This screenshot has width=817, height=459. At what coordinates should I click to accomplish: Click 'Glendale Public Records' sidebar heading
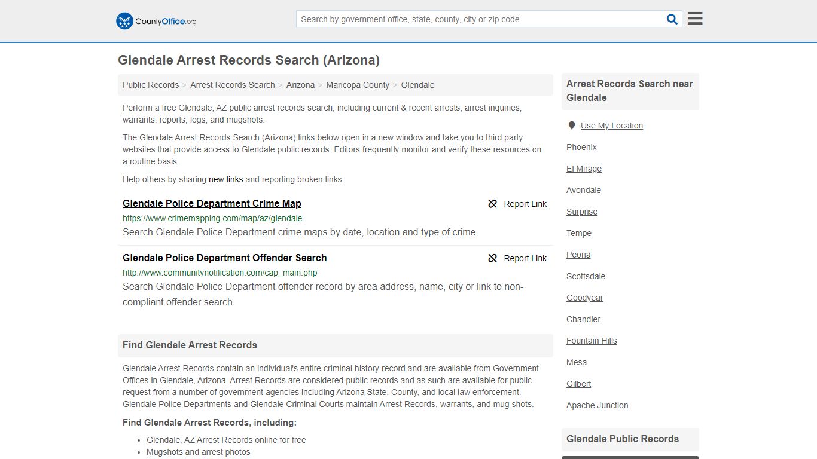(x=623, y=439)
